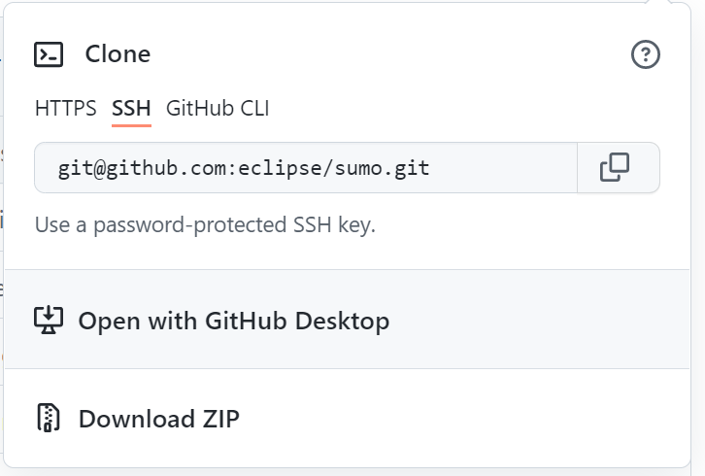Switch to the GitHub CLI tab
The width and height of the screenshot is (705, 476).
click(x=218, y=108)
